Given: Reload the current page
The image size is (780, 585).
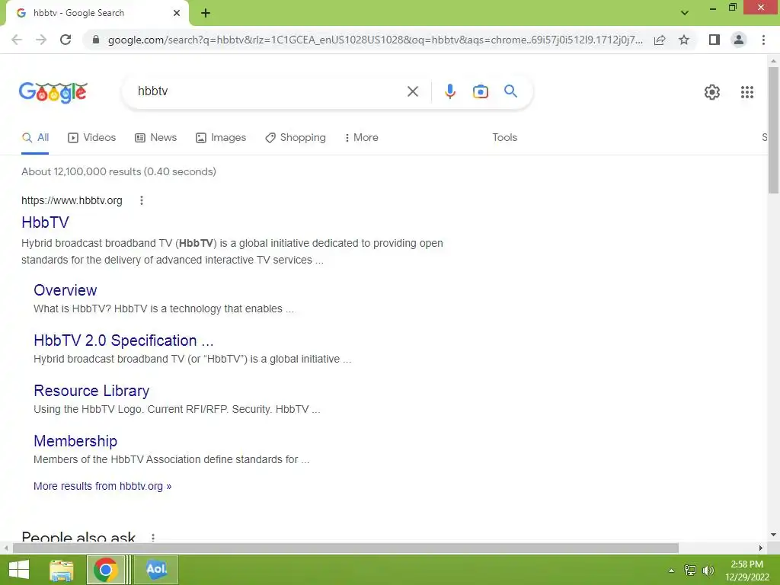Looking at the screenshot, I should click(66, 40).
